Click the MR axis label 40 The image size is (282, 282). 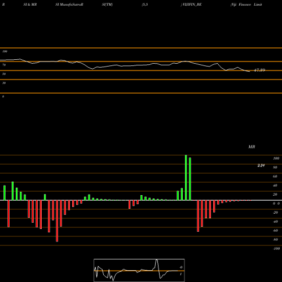point(275,186)
